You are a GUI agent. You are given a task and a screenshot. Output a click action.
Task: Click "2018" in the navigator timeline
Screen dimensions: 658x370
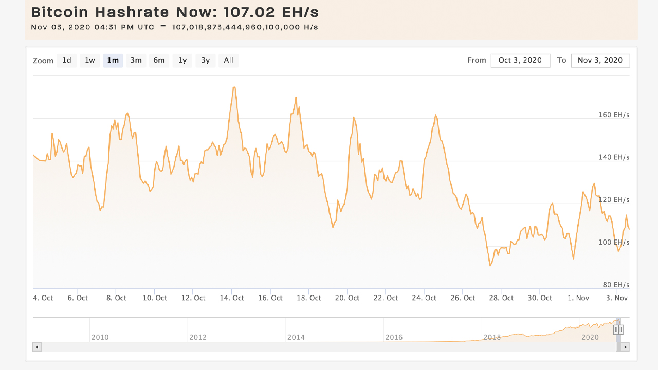[x=492, y=337]
